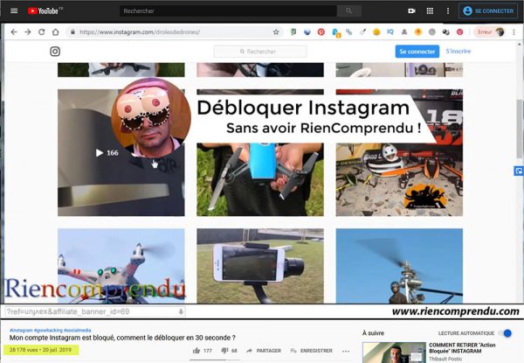Image resolution: width=524 pixels, height=363 pixels.
Task: Open YouTube settings three-dot menu
Action: (x=448, y=11)
